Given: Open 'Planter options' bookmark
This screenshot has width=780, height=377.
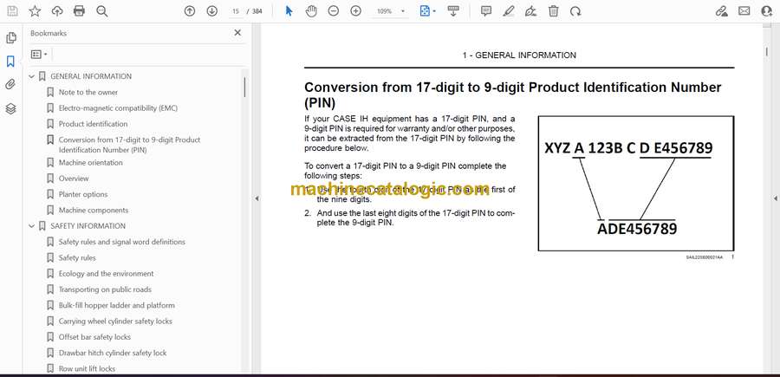Looking at the screenshot, I should pos(83,194).
